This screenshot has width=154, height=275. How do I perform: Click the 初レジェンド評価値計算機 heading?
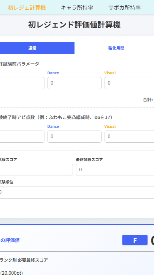(74, 25)
